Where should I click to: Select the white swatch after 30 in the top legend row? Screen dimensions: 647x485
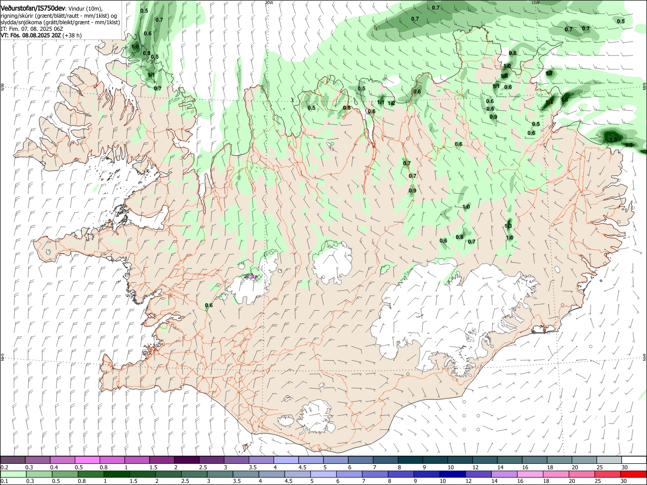point(633,460)
